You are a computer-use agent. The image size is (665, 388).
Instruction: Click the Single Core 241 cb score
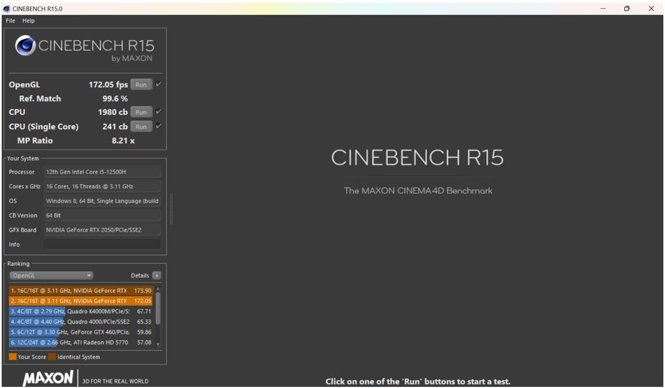116,127
